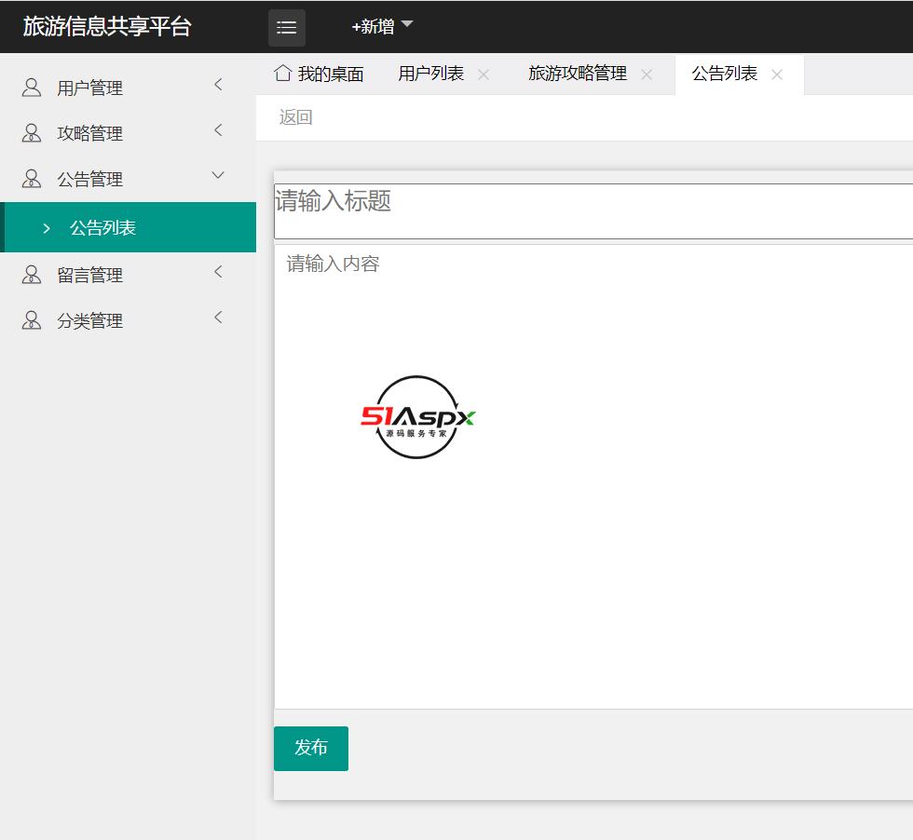
Task: Expand the 用户管理 chevron arrow
Action: coord(218,86)
